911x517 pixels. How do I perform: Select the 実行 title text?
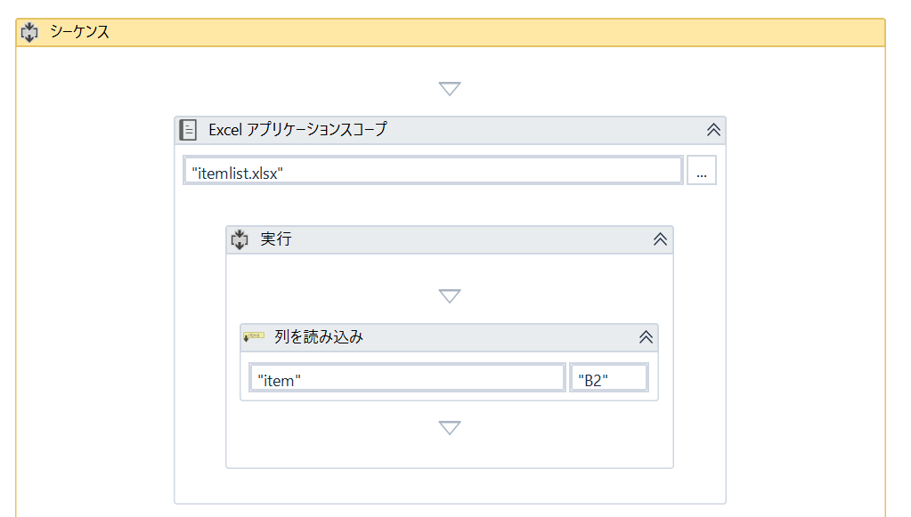click(276, 239)
